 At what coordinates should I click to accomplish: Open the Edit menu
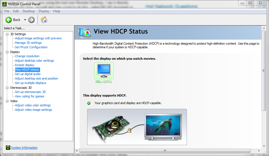pyautogui.click(x=16, y=11)
